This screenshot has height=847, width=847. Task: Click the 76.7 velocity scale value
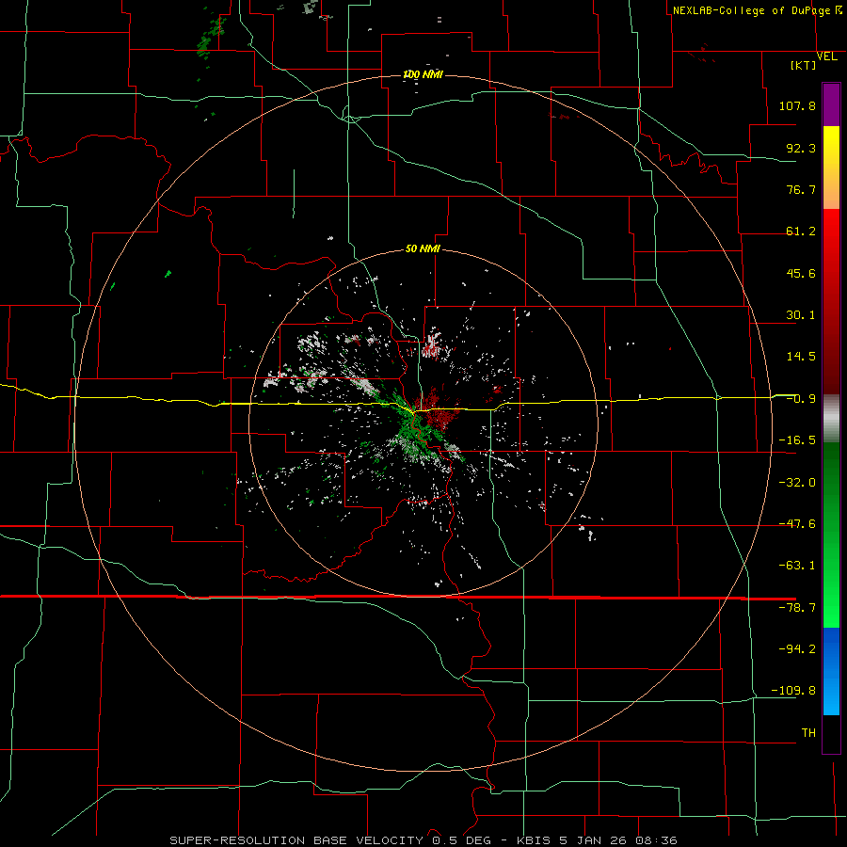click(x=801, y=189)
